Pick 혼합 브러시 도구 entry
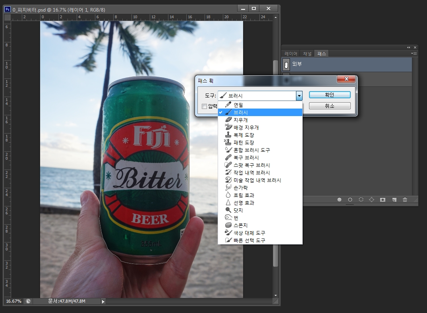The height and width of the screenshot is (313, 427). click(x=260, y=150)
